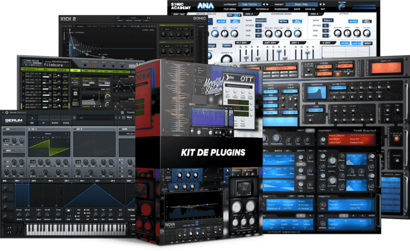Click Serum save preset disk icon
Viewport: 410px width, 251px height.
click(74, 118)
